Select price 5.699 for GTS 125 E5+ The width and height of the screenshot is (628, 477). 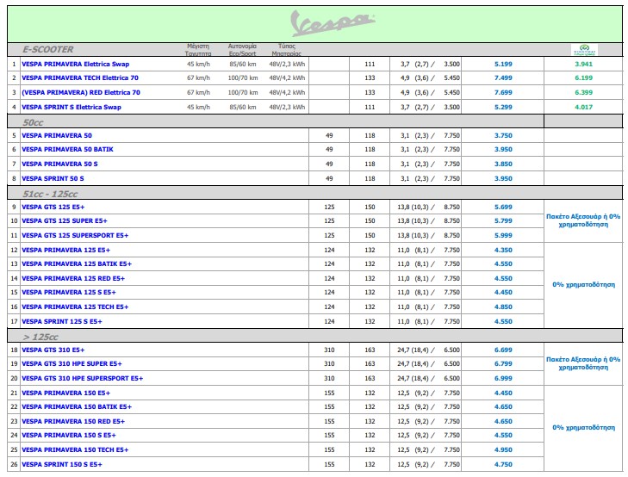[503, 208]
